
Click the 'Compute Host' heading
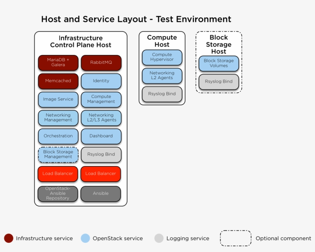[162, 41]
